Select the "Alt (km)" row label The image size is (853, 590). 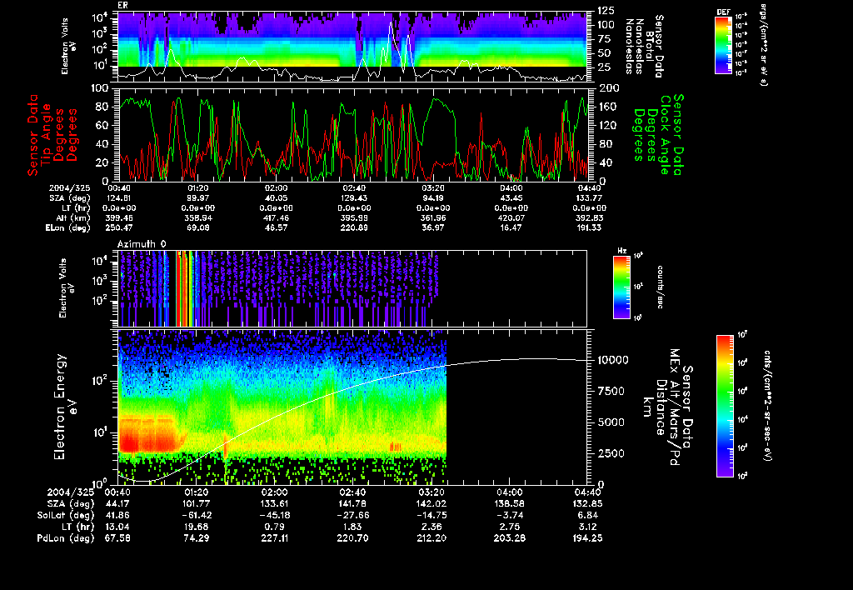(x=74, y=217)
